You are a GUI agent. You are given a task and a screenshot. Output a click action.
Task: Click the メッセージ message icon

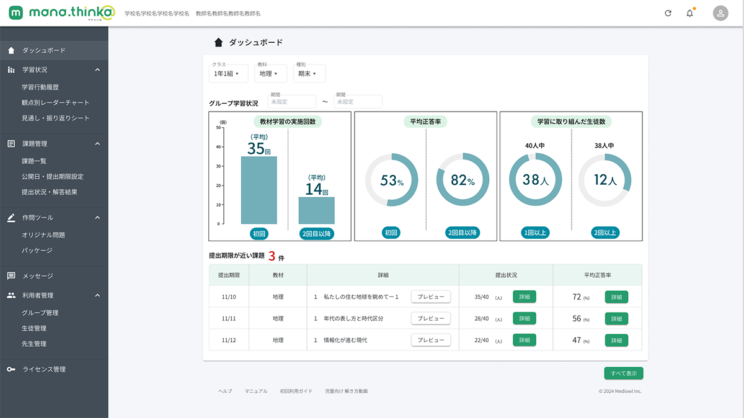click(x=11, y=276)
